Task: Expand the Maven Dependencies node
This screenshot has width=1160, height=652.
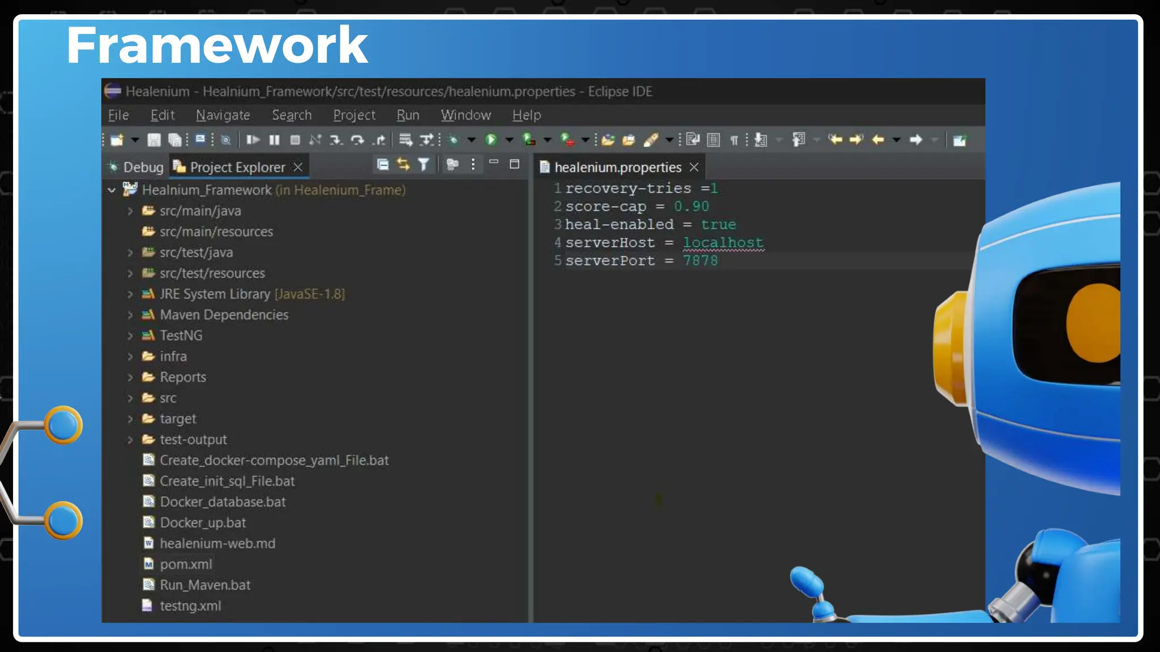Action: (x=130, y=315)
